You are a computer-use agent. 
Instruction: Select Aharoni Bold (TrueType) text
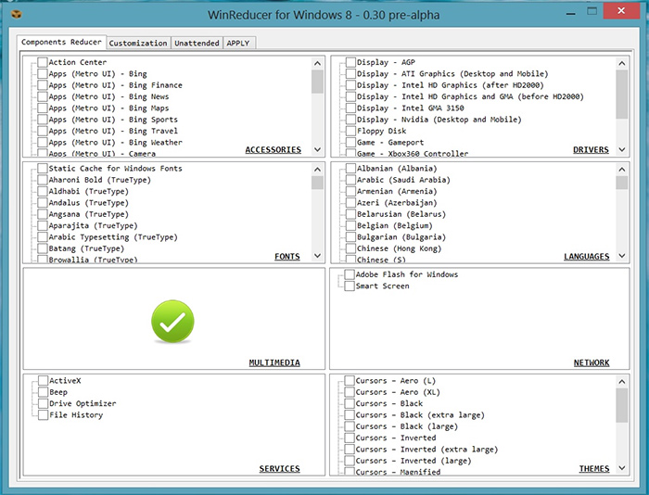click(x=100, y=180)
